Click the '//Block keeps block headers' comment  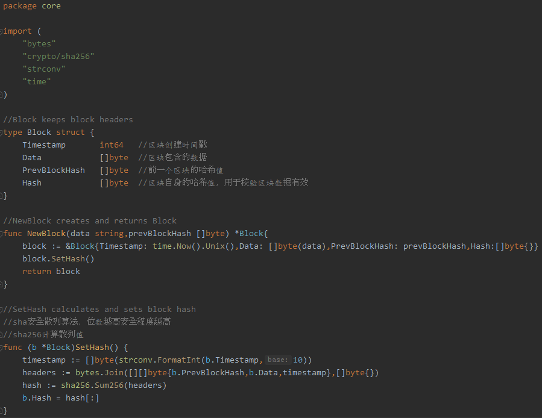tap(68, 119)
